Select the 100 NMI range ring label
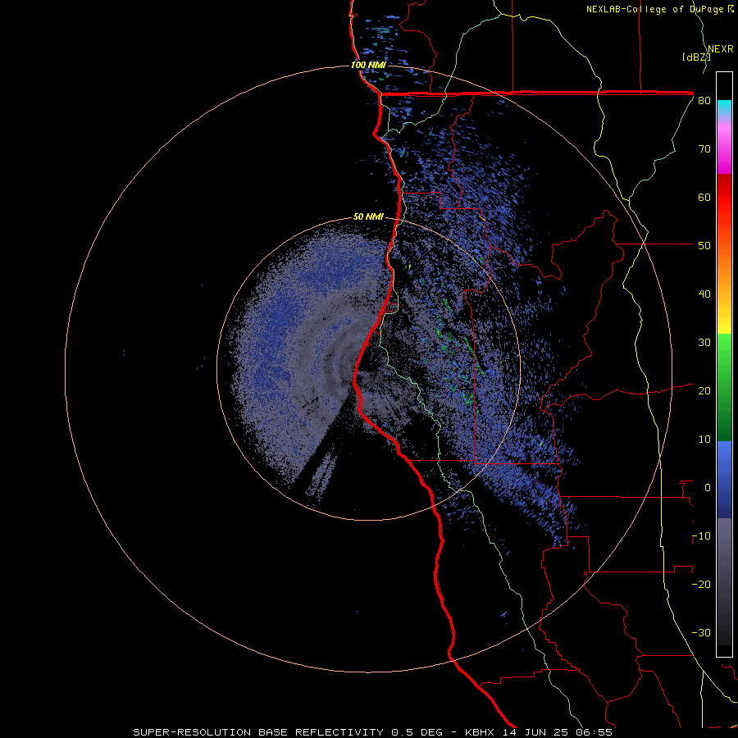Image resolution: width=738 pixels, height=738 pixels. click(368, 65)
